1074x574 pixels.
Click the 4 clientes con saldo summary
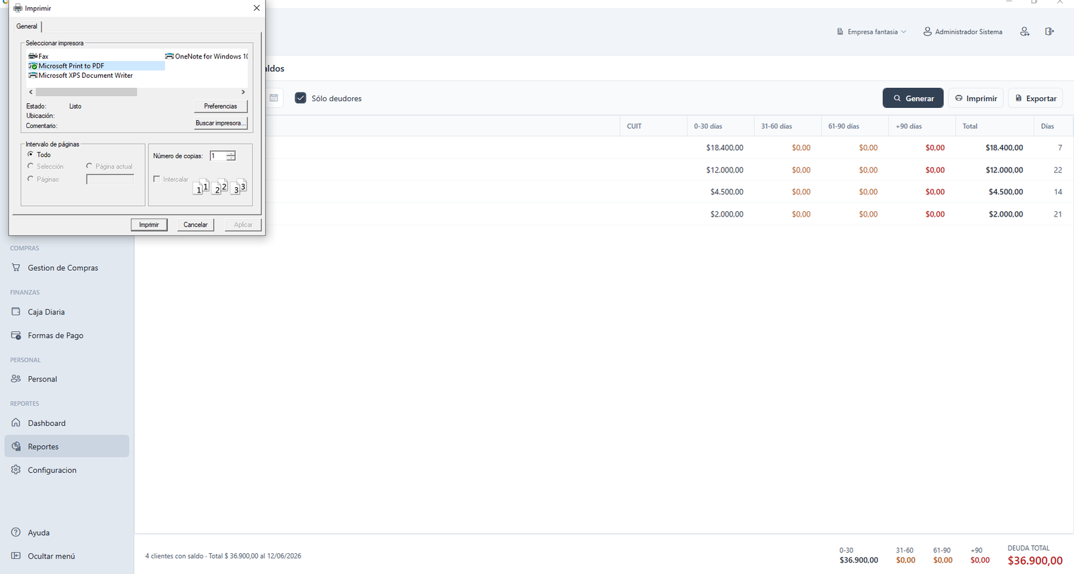click(x=224, y=556)
